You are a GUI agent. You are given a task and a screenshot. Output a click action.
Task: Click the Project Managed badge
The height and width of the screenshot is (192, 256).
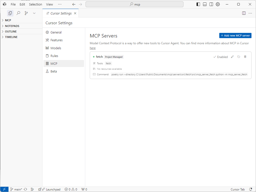(x=114, y=57)
